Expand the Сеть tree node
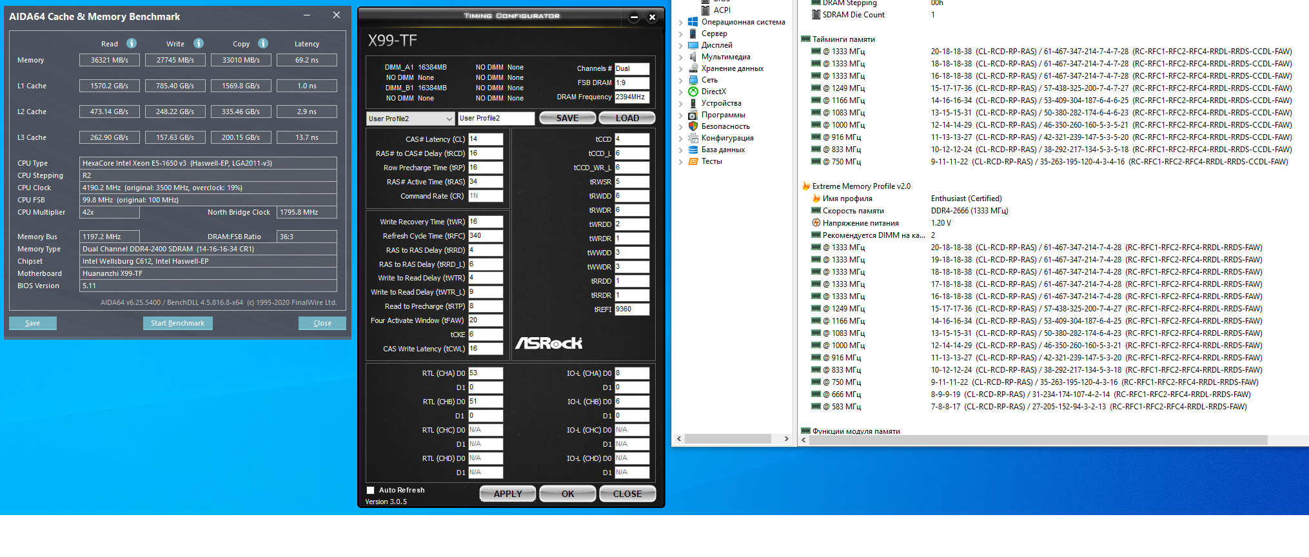 coord(681,80)
